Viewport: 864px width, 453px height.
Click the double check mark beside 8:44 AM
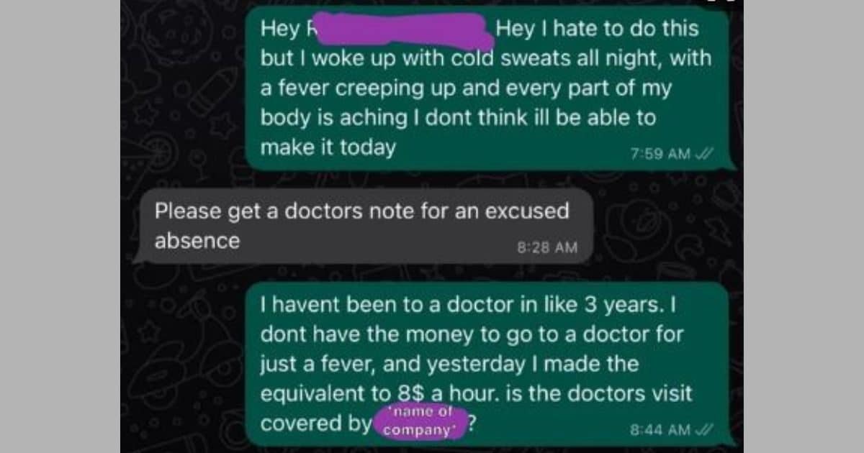click(703, 430)
